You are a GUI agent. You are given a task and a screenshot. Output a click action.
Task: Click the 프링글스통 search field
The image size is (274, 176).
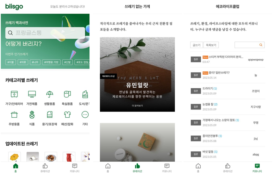45,33
